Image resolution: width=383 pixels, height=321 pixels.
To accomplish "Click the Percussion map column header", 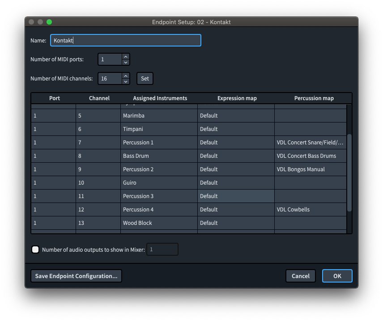I will point(314,98).
